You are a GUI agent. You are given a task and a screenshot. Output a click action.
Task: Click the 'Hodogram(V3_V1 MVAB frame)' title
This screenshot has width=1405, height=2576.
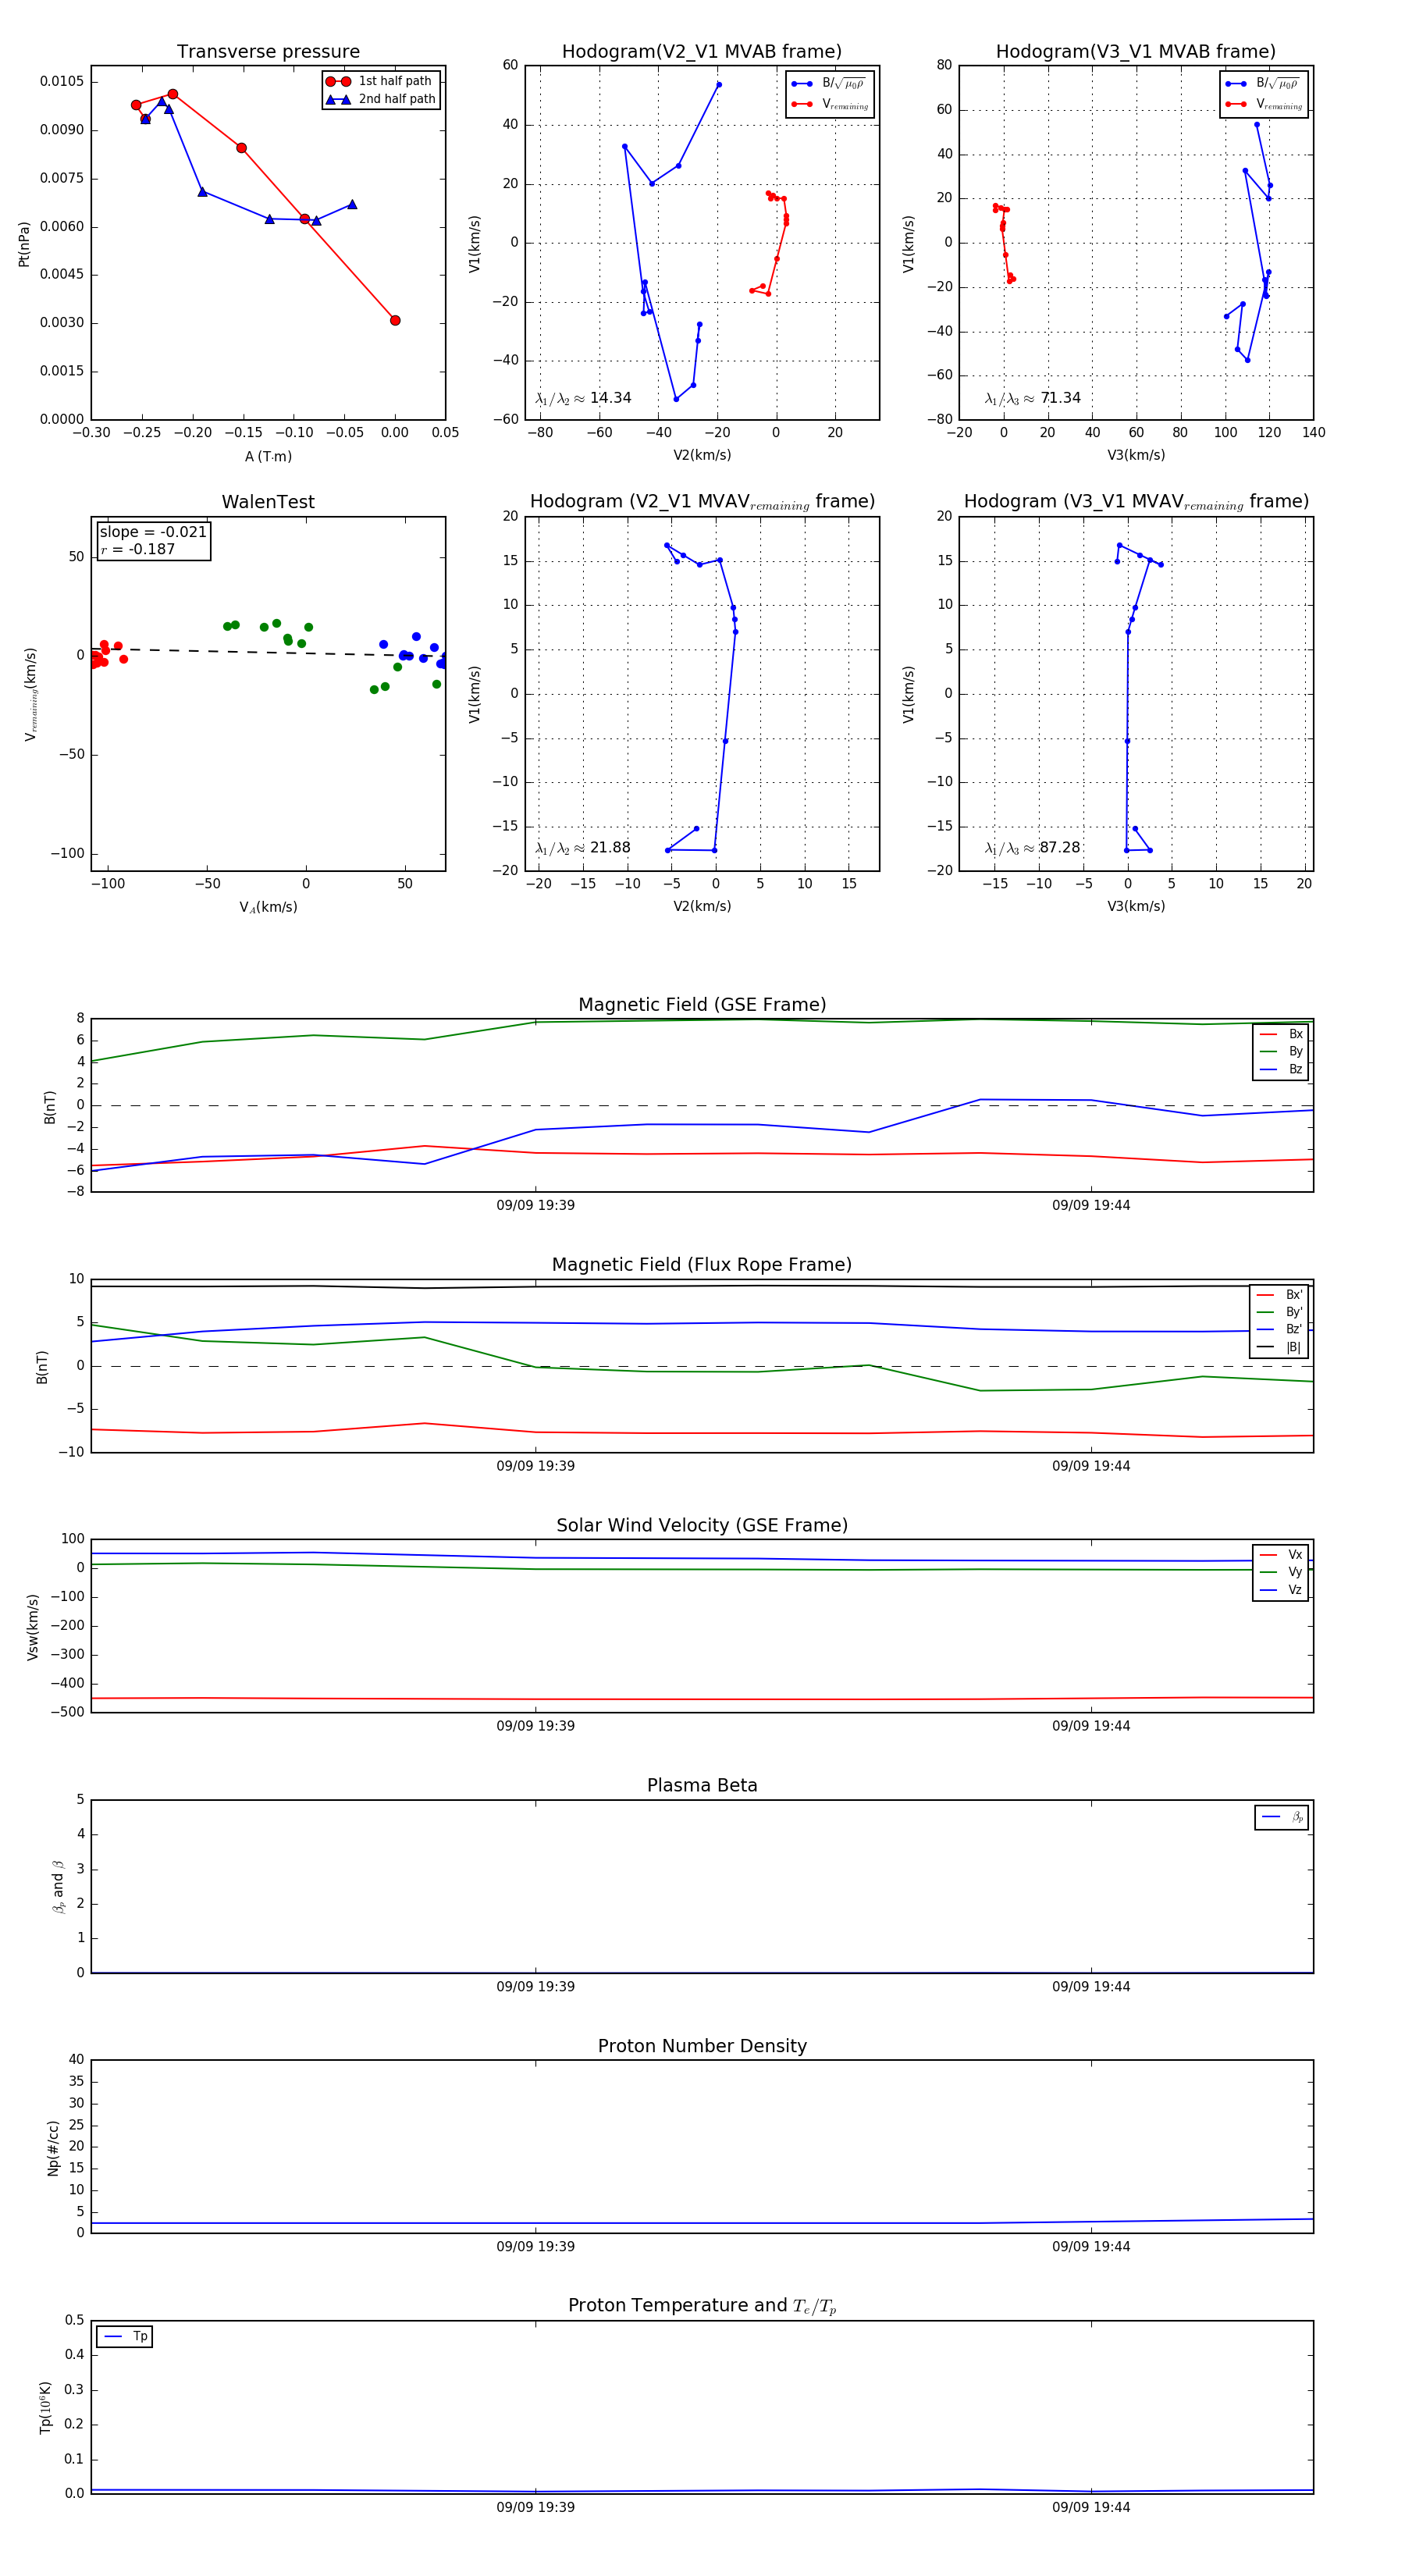click(1135, 52)
